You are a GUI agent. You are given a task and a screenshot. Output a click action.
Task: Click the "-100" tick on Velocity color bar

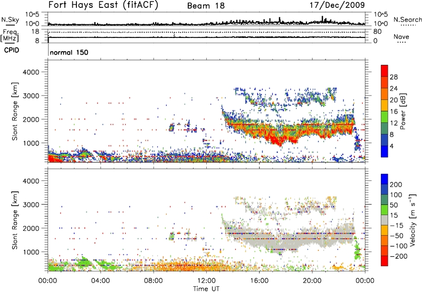(x=398, y=246)
